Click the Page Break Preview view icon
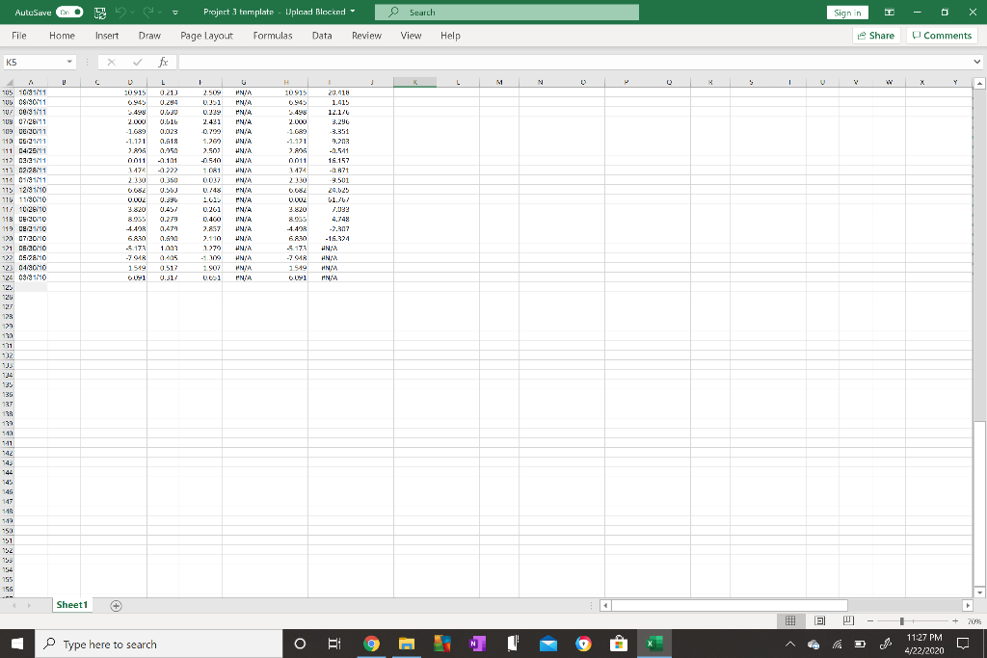The width and height of the screenshot is (987, 658). [x=848, y=621]
